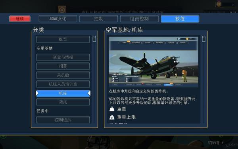This screenshot has height=149, width=238.
Task: Click the weight limit icon beside 重量上限
Action: [112, 117]
